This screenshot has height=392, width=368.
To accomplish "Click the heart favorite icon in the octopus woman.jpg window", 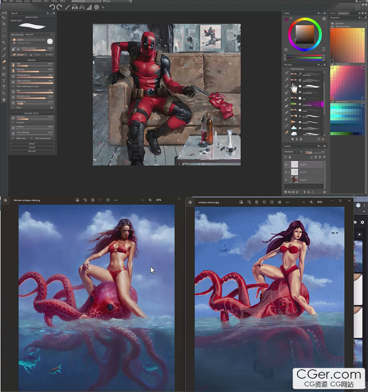I will [x=264, y=202].
